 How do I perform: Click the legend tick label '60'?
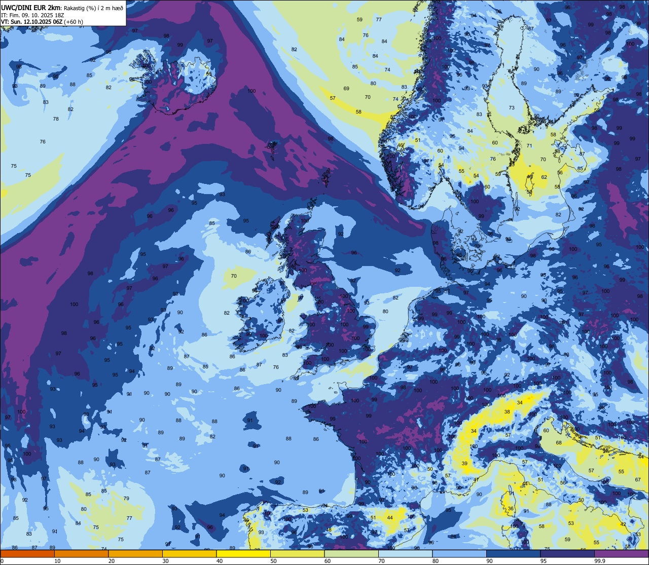coord(328,561)
